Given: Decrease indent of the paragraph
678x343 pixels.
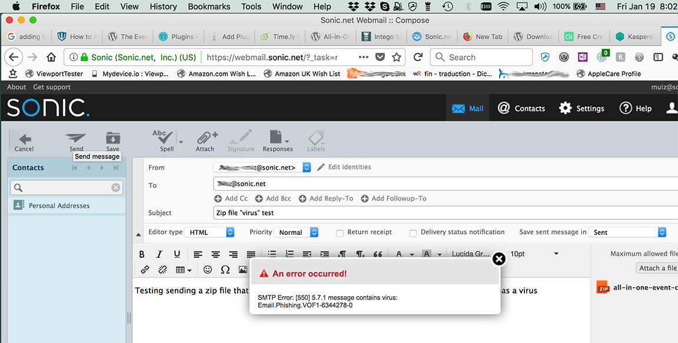Looking at the screenshot, I should coord(307,254).
